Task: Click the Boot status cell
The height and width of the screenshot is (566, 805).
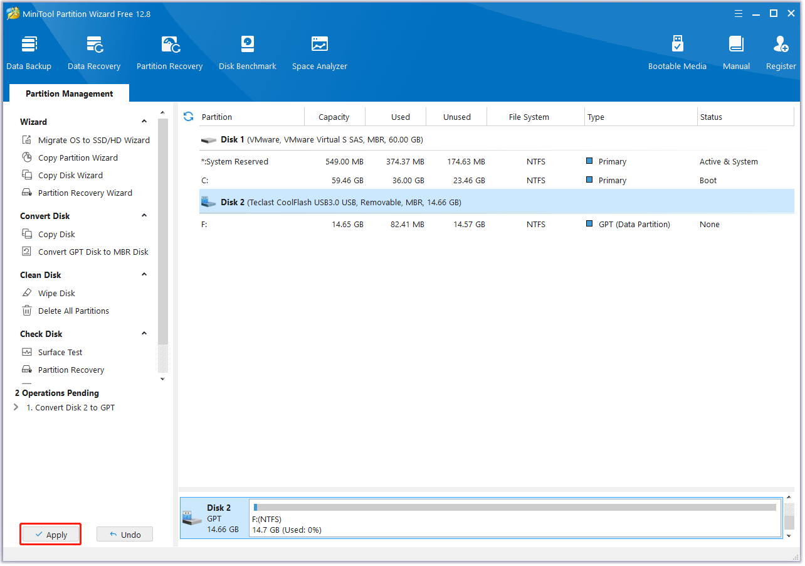Action: click(708, 180)
